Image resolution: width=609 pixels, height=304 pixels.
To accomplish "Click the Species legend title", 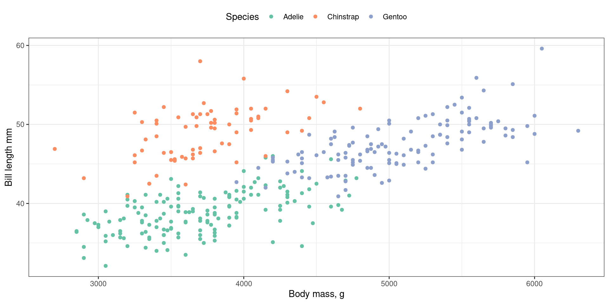I will (x=242, y=17).
